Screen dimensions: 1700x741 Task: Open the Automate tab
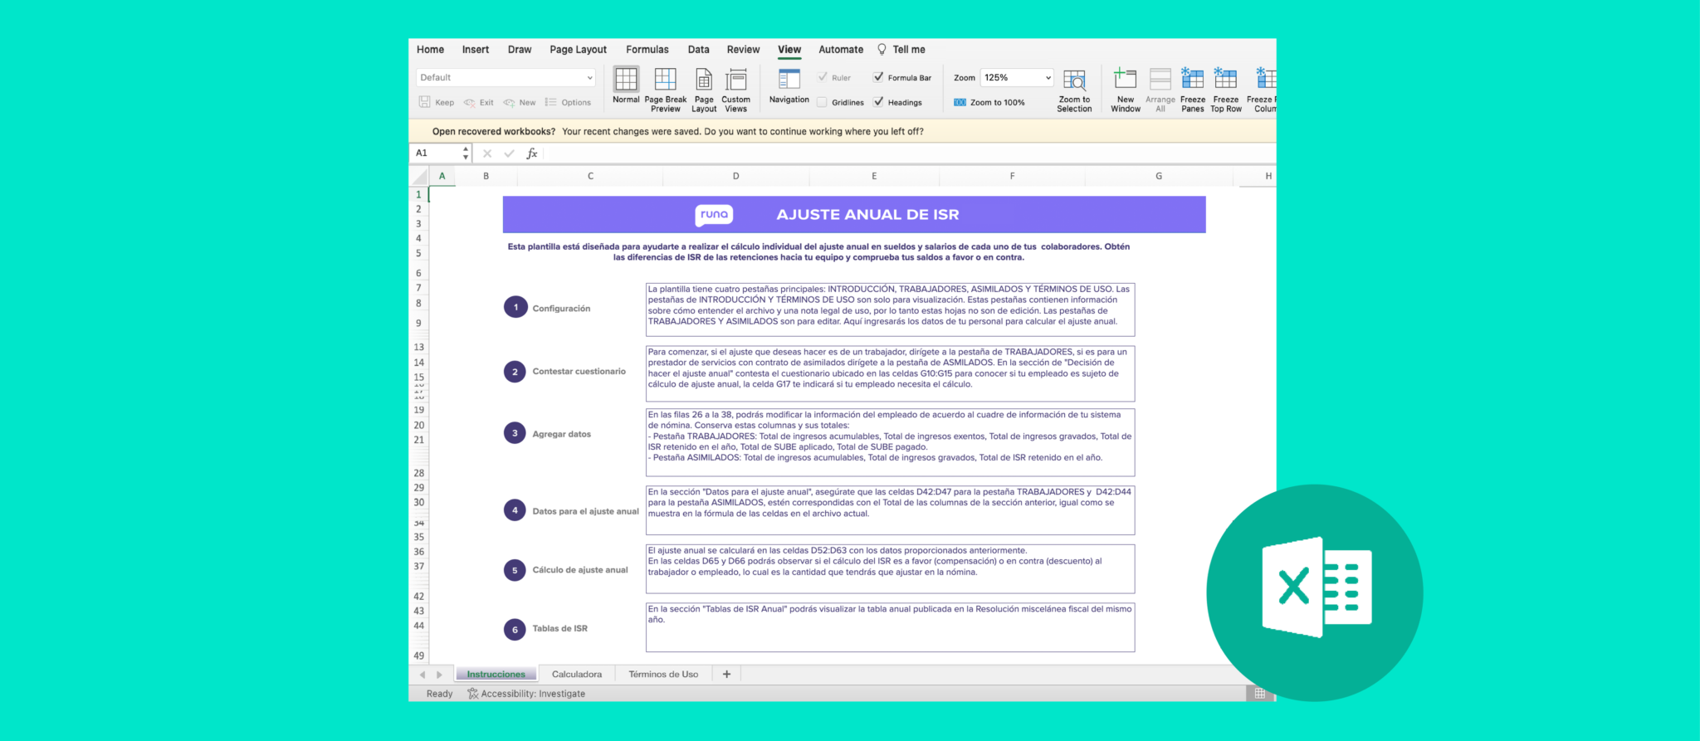coord(841,50)
